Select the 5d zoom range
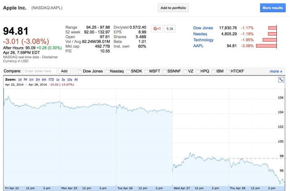Screen dimensions: 290x191 [25, 79]
